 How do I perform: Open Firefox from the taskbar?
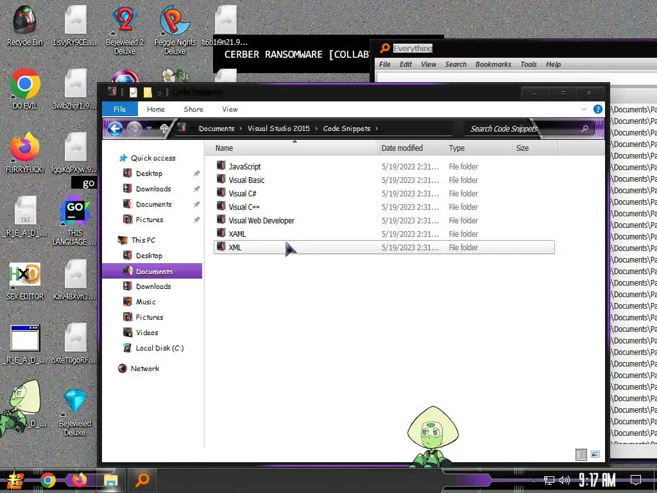[79, 480]
